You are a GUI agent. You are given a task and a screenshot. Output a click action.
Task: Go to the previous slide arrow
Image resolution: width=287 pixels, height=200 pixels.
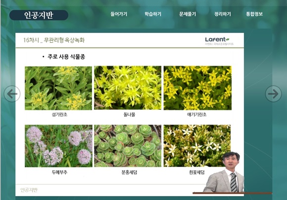coord(12,94)
